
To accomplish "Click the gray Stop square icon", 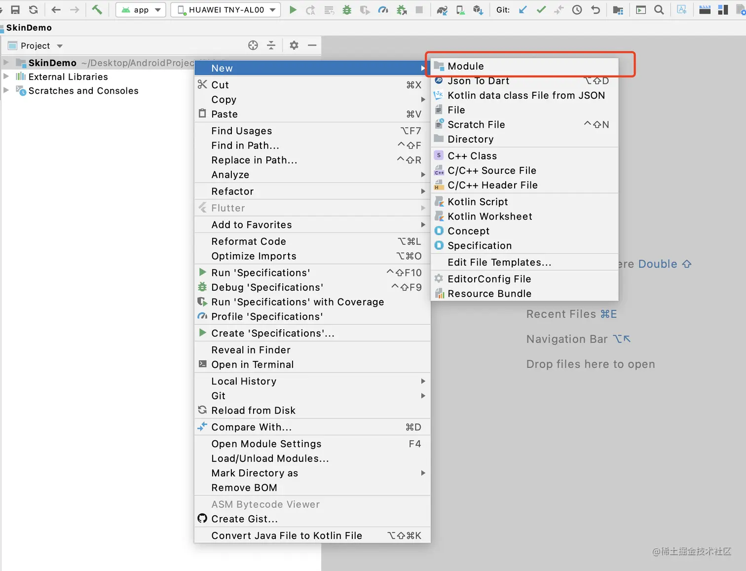I will (419, 10).
